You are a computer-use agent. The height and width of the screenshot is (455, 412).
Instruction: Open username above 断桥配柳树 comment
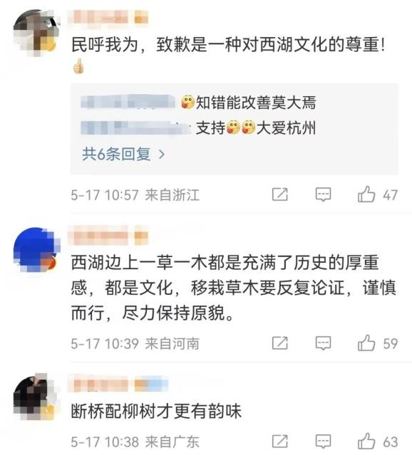(x=118, y=383)
